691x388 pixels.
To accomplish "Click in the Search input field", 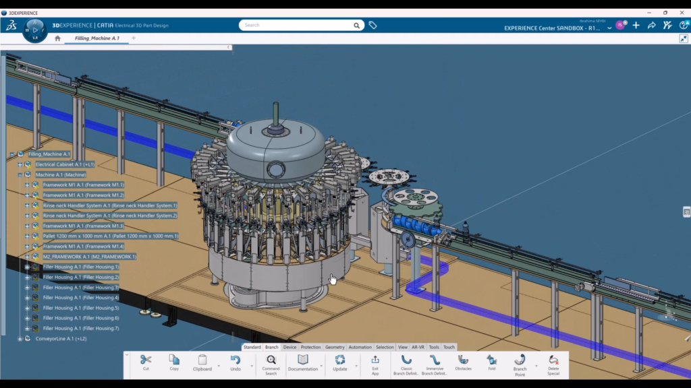I will pos(297,25).
